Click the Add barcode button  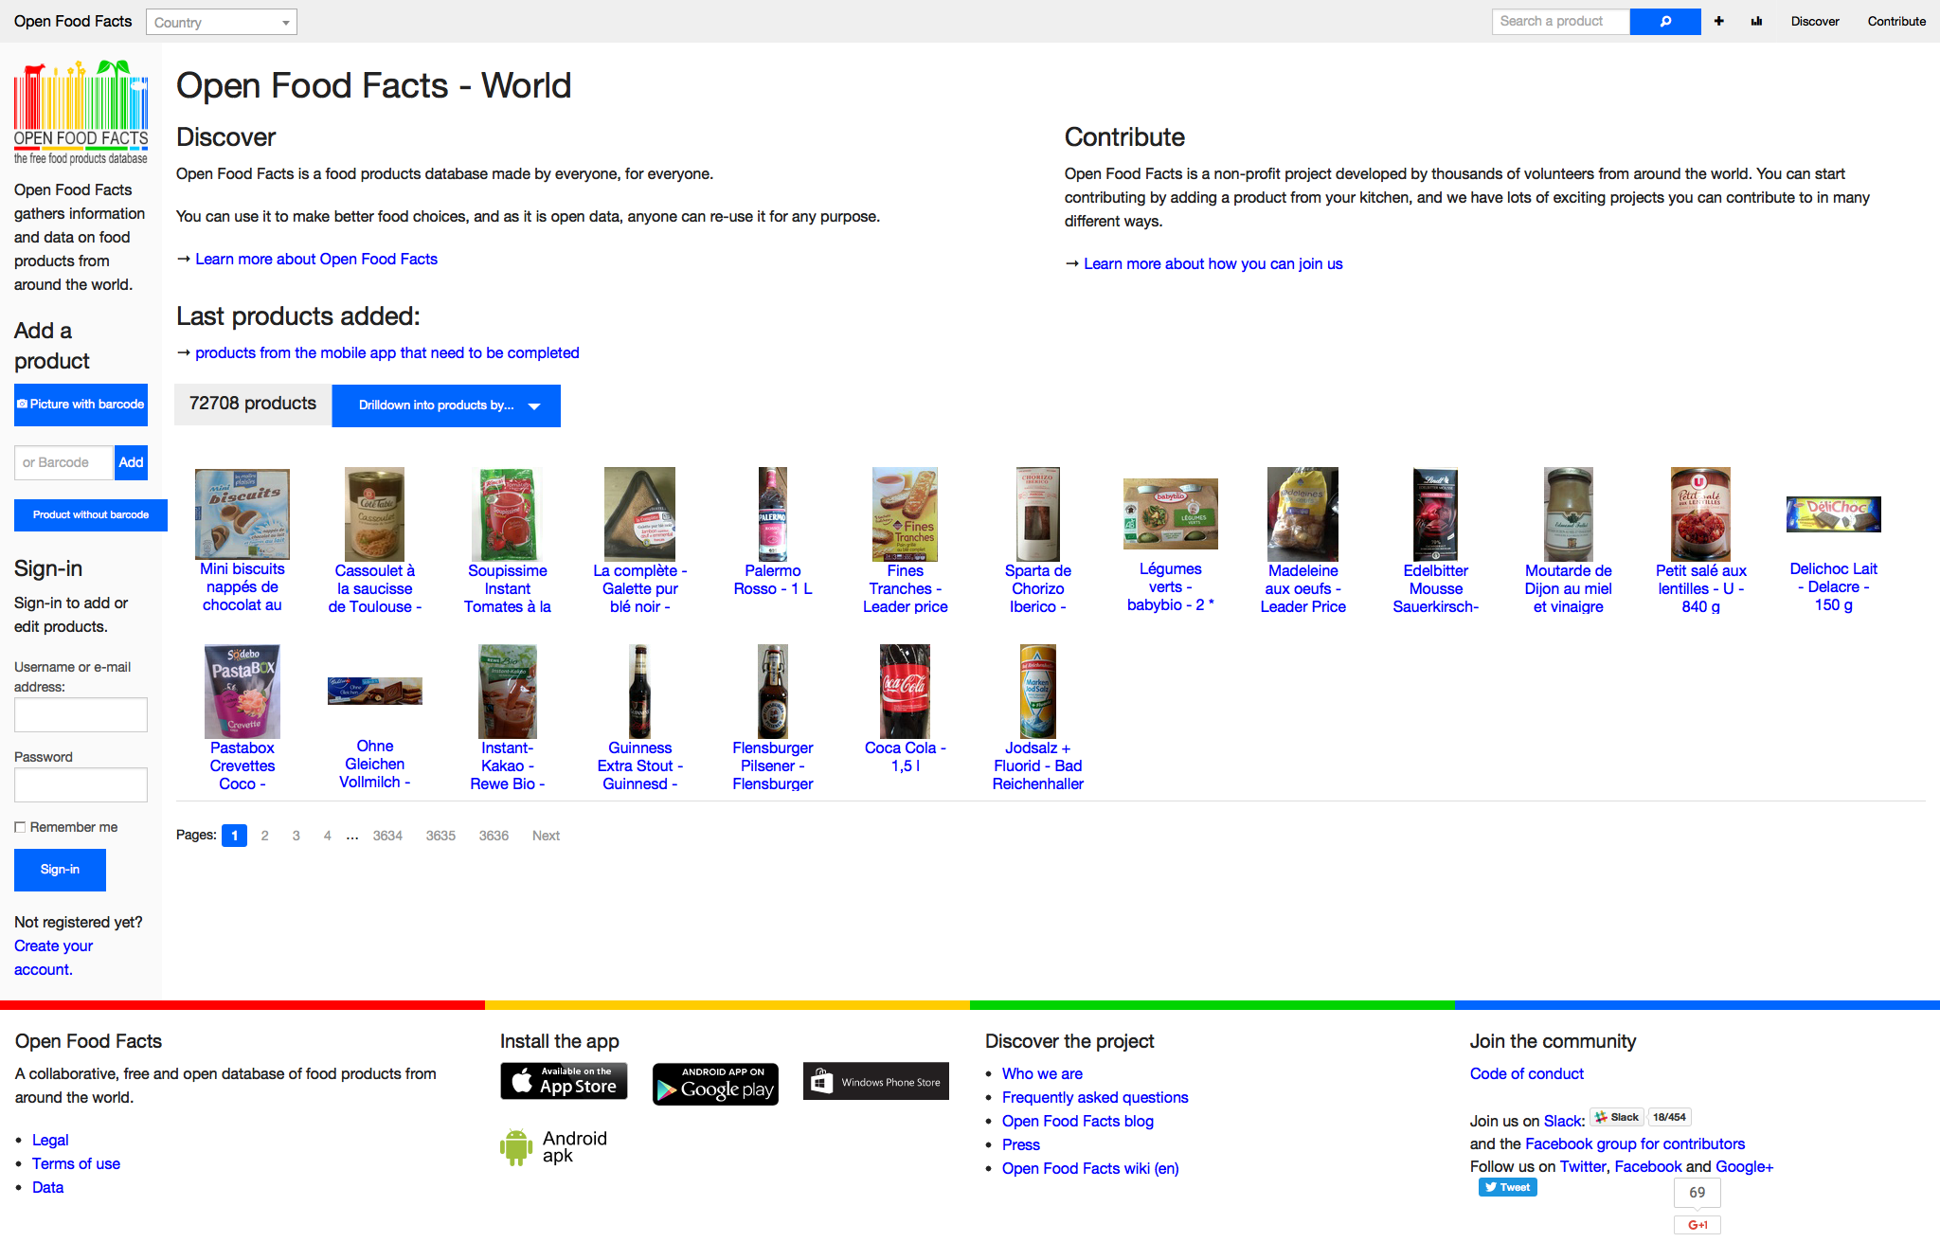tap(131, 462)
